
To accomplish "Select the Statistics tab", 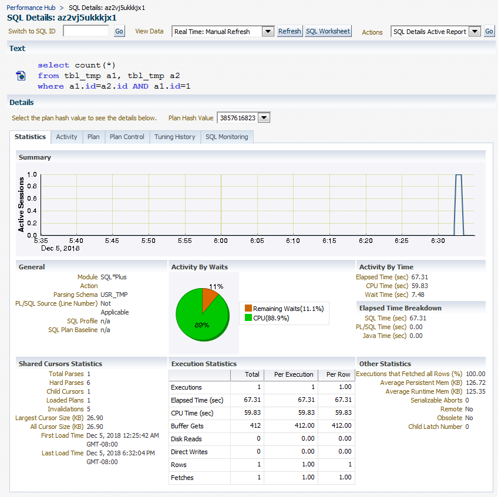I will click(30, 137).
